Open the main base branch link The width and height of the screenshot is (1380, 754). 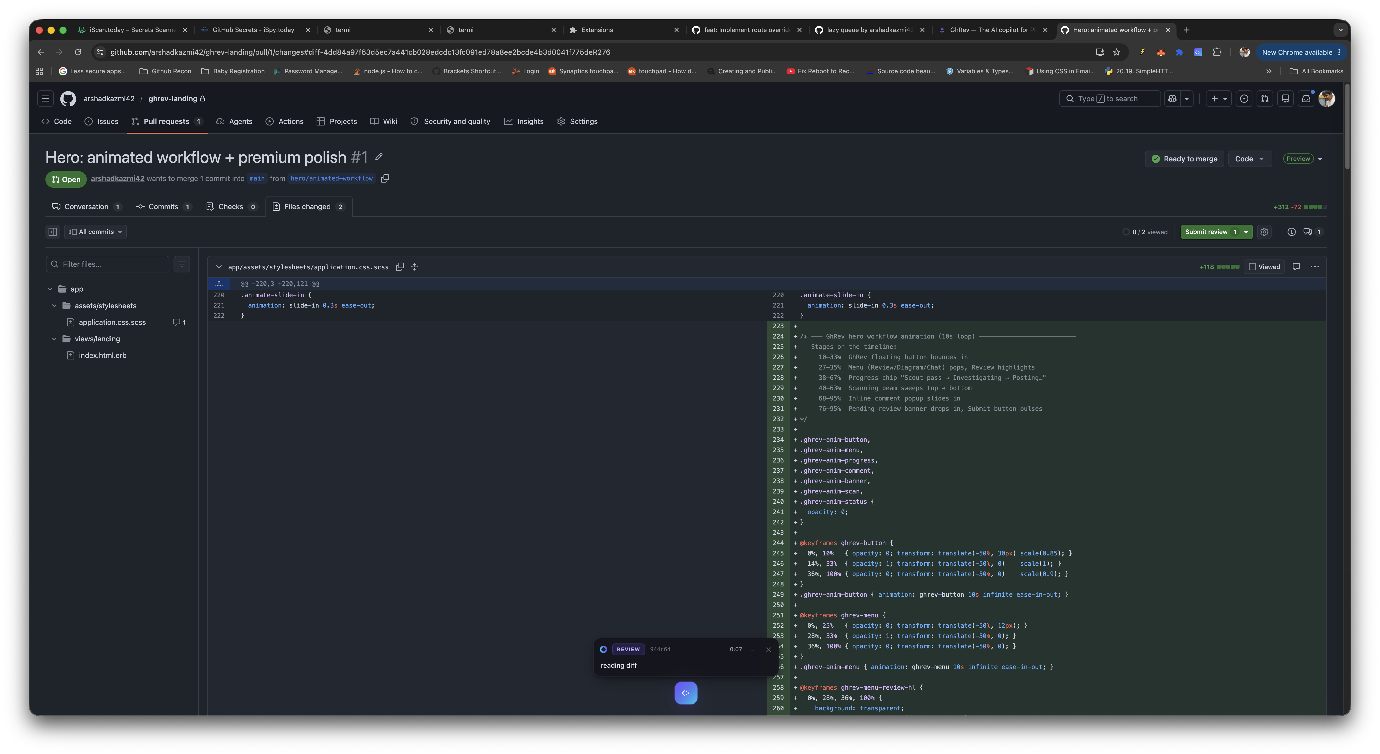(x=257, y=178)
